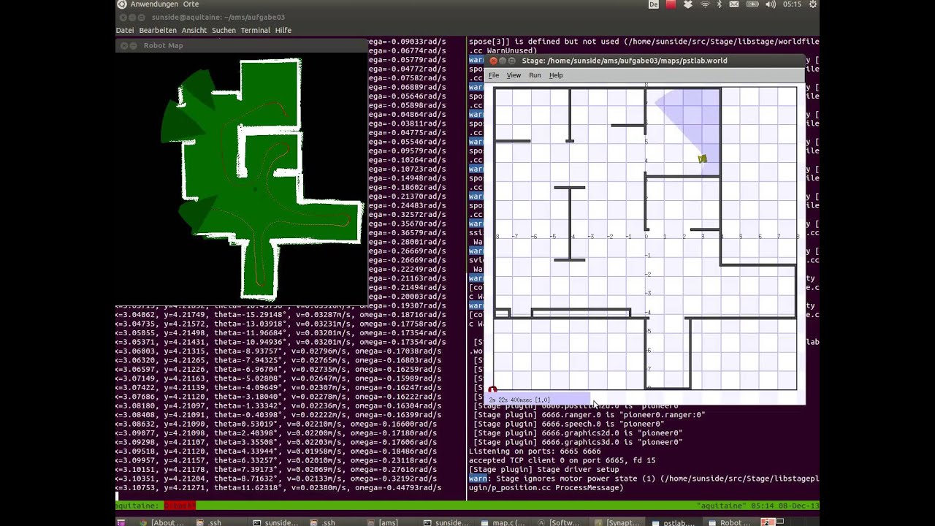
Task: Open the system settings gear menu
Action: click(813, 4)
